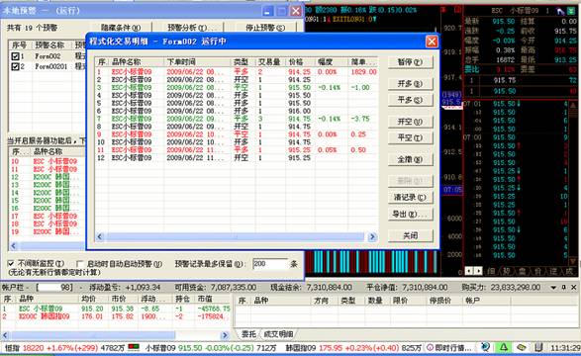581x356 pixels.
Task: Click the arrow pointer icon in the quote panel header
Action: 560,11
